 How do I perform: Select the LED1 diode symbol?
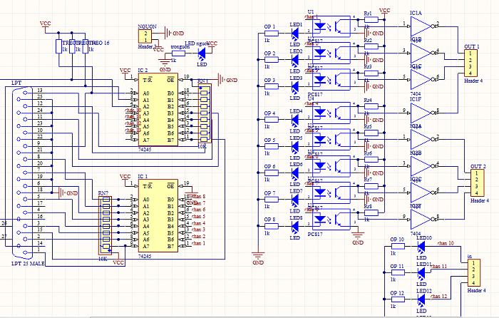pos(295,33)
